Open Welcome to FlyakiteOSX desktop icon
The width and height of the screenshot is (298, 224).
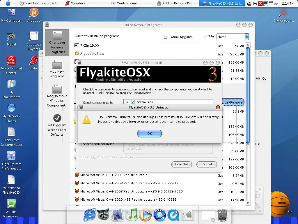(11, 185)
